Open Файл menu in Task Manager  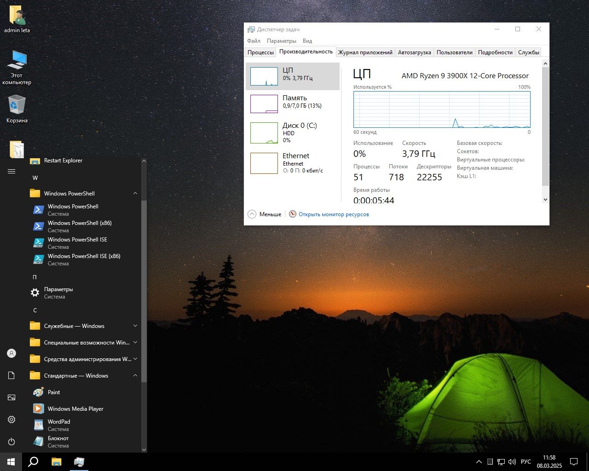point(254,41)
